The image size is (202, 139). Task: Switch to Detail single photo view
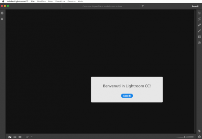(x=20, y=137)
